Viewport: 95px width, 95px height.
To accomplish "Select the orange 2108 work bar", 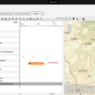I will 36,63.
